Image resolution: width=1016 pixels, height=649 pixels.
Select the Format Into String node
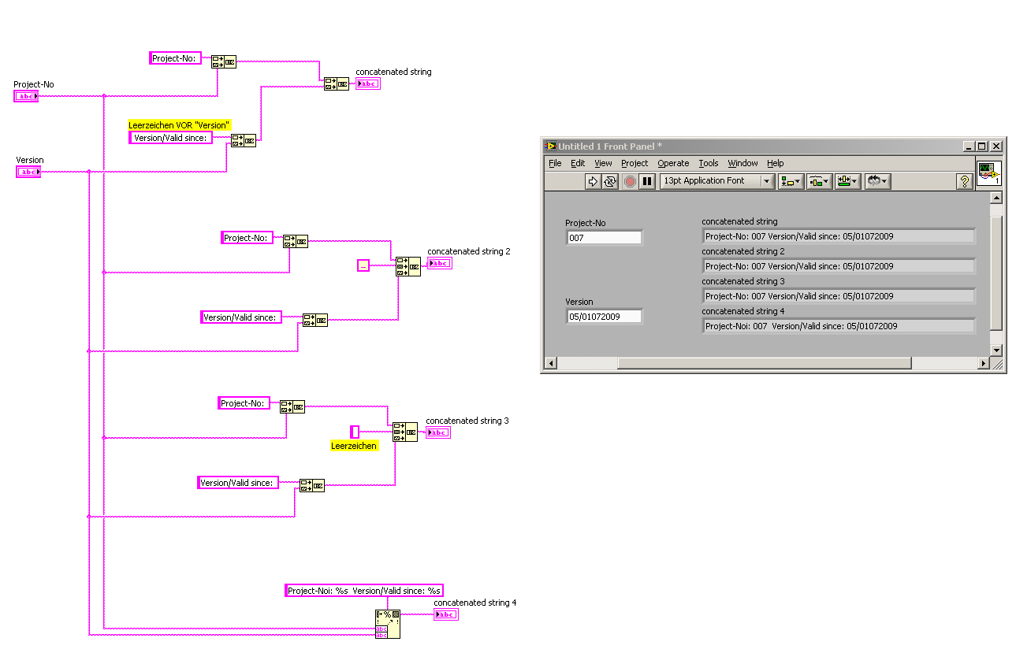point(387,624)
